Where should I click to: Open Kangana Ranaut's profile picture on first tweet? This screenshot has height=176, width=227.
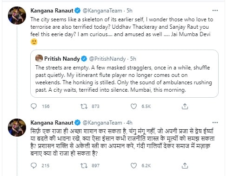click(17, 15)
